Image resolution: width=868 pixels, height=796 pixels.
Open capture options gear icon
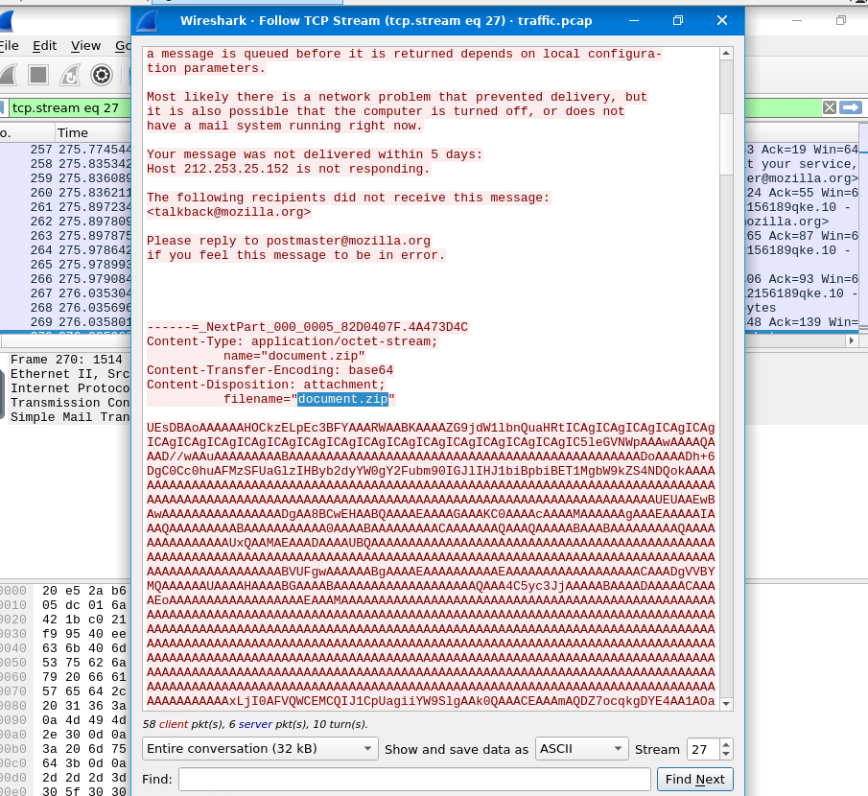point(102,75)
